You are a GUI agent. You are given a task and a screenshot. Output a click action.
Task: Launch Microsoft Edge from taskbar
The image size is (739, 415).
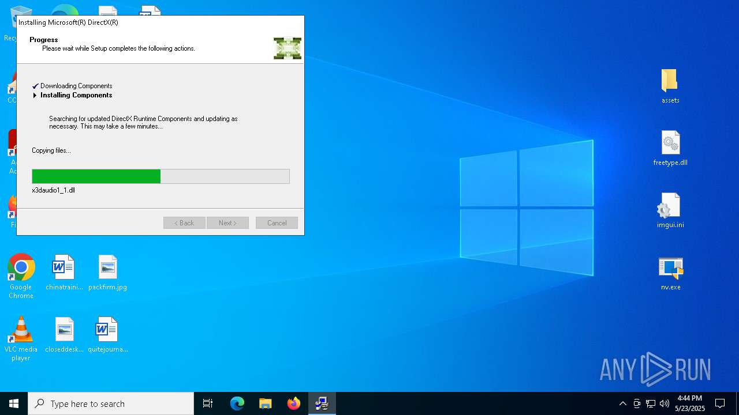237,403
